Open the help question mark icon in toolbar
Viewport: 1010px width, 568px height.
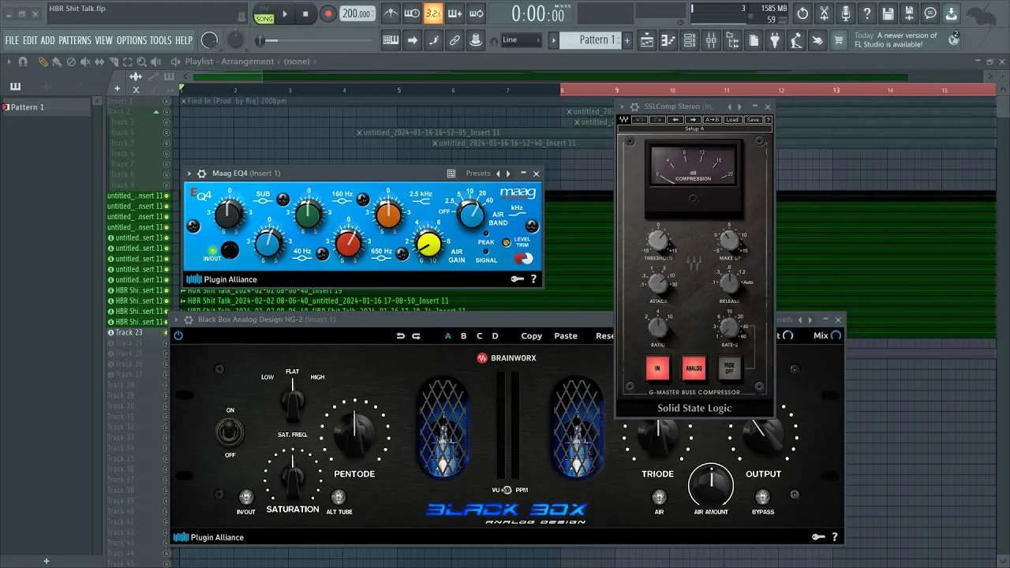tap(866, 13)
